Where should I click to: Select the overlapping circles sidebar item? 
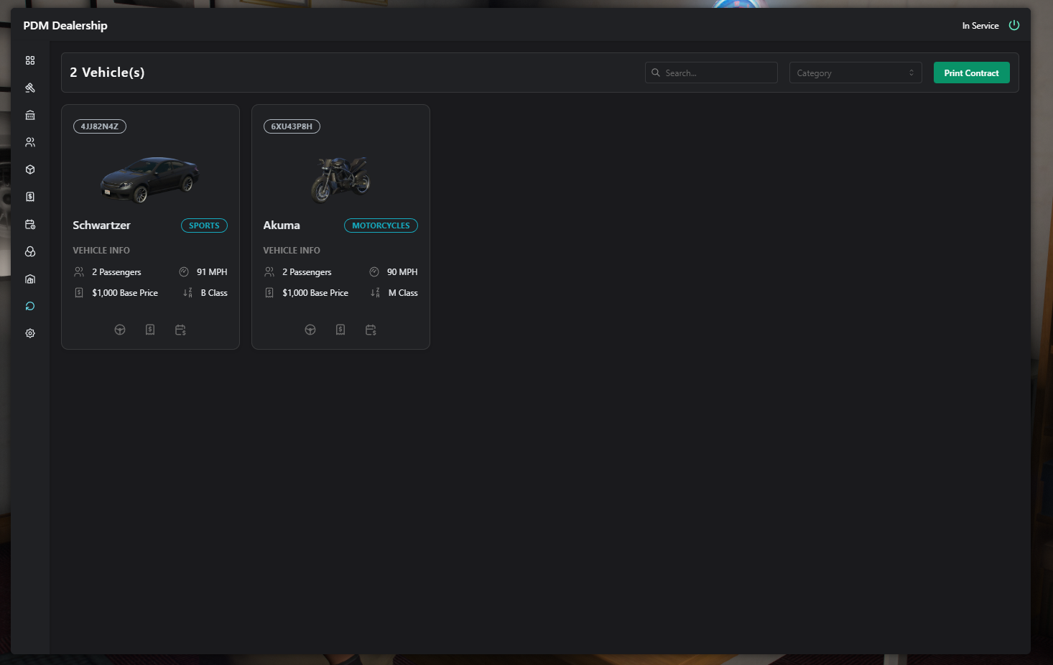tap(30, 251)
